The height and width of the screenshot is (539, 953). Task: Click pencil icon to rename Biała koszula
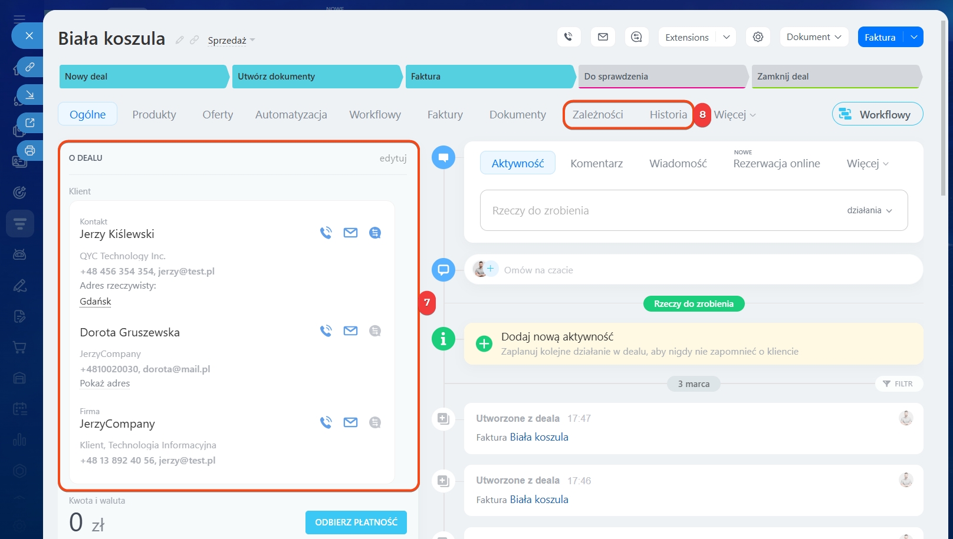[x=179, y=40]
